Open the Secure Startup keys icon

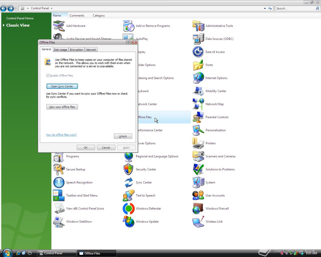point(59,169)
